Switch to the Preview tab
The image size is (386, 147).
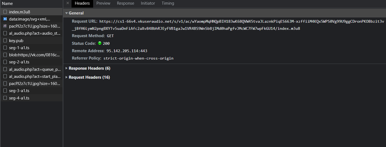(x=103, y=3)
